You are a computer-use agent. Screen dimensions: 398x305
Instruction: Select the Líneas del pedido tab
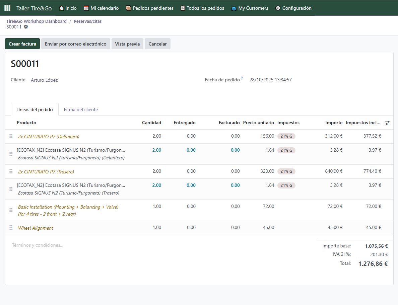coord(35,109)
